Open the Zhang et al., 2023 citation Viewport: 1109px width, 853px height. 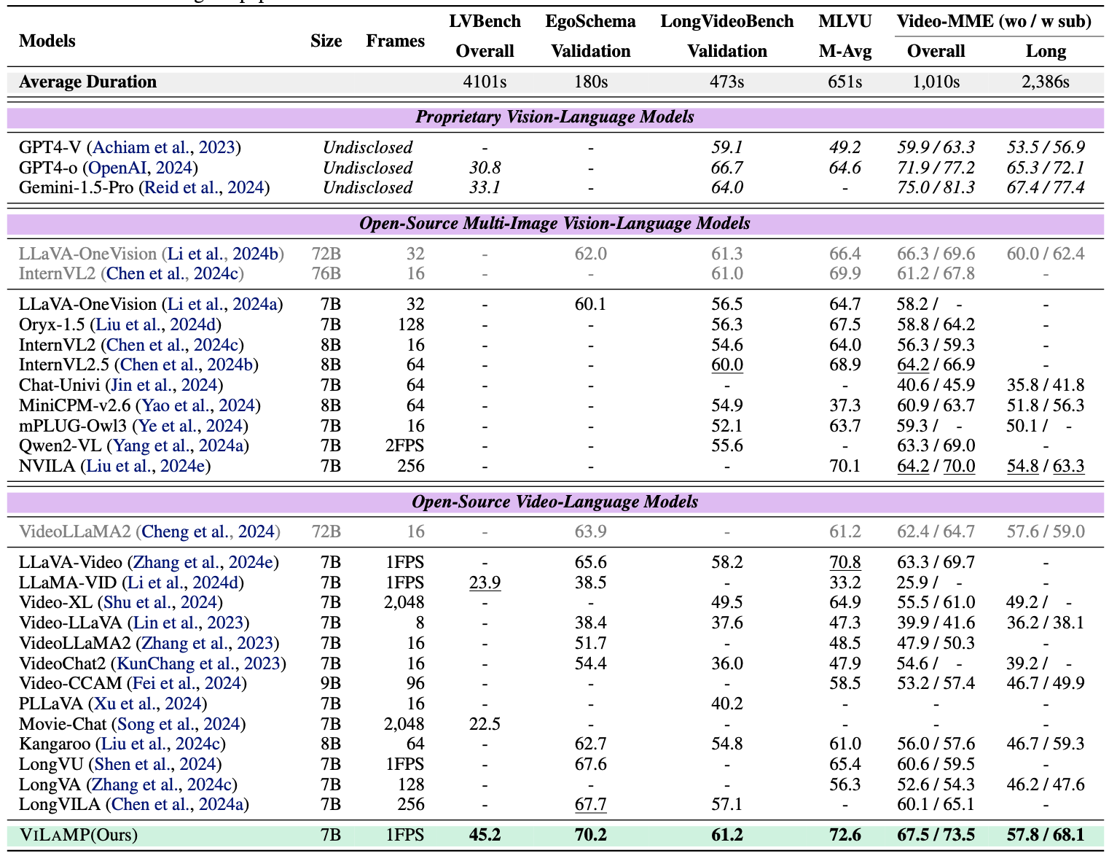click(x=208, y=643)
